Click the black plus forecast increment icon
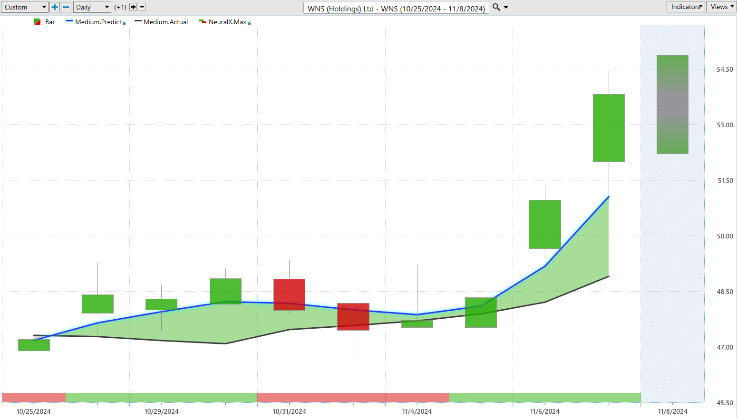 coord(133,7)
